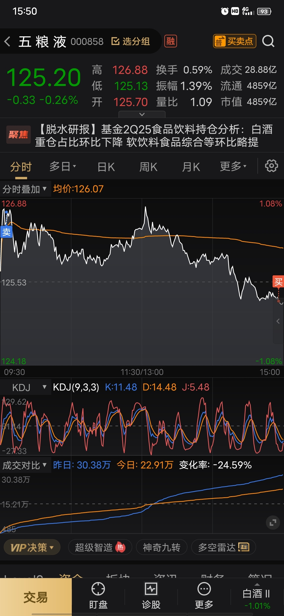Open chart settings gear icon
Viewport: 284px width, 616px height.
pyautogui.click(x=271, y=166)
